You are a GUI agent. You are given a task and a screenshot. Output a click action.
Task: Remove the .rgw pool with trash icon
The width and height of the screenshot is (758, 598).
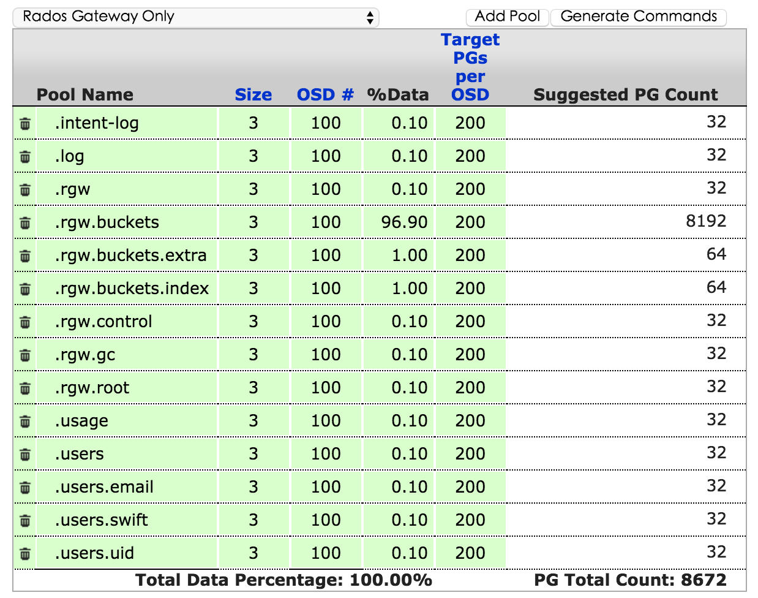click(25, 190)
